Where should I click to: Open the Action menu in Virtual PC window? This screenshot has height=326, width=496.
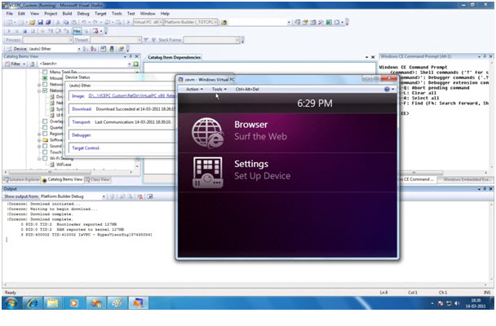coord(194,90)
